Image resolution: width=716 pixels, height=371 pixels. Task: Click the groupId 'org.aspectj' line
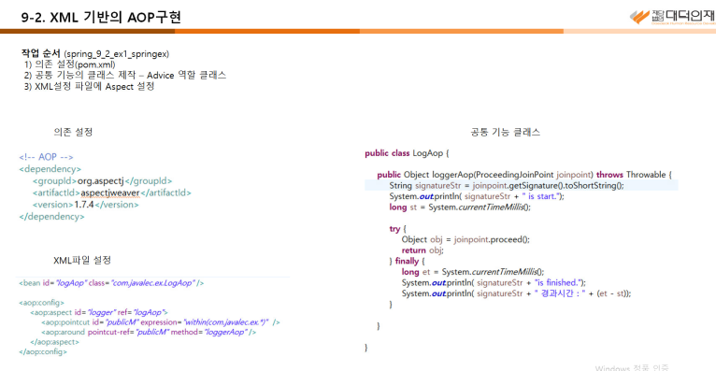point(102,180)
